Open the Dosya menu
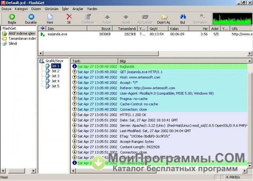The height and width of the screenshot is (181, 253). [x=6, y=9]
